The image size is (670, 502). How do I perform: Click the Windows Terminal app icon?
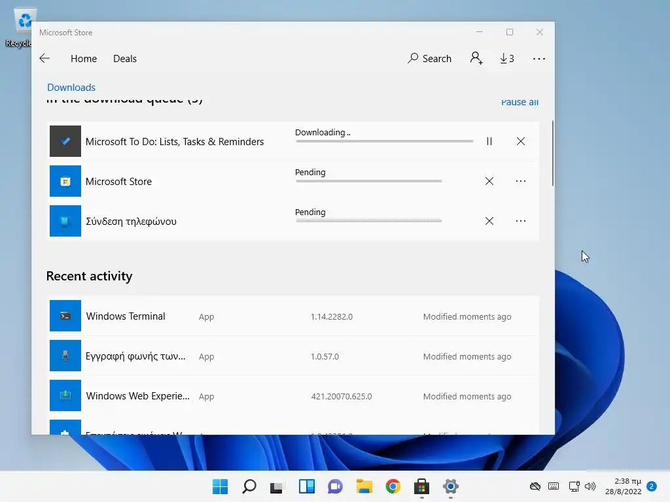point(65,316)
